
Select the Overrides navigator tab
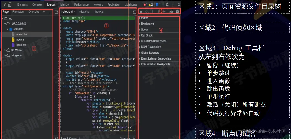tap(34, 12)
